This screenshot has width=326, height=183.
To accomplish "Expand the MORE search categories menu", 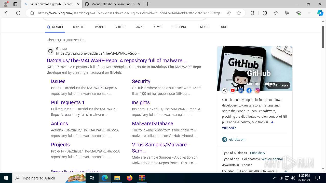I will tap(202, 27).
